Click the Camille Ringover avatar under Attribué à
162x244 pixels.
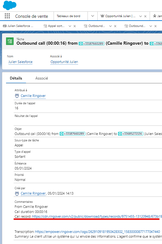17,96
